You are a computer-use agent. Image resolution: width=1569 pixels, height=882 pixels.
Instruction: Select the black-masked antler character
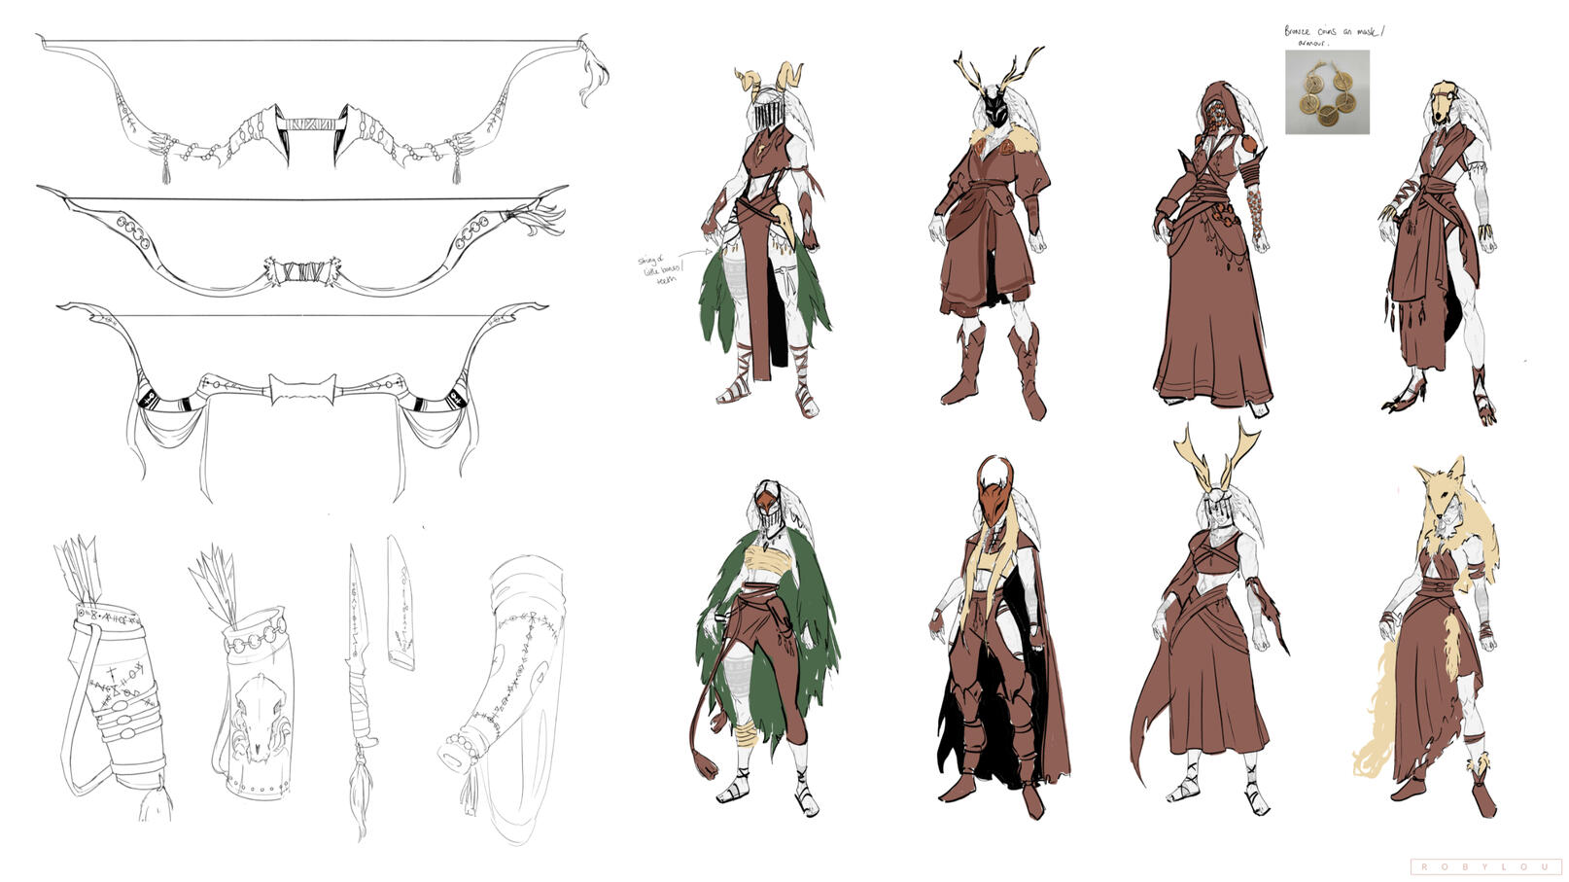[992, 233]
